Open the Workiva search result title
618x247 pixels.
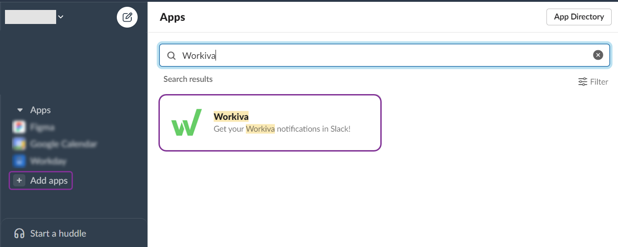pyautogui.click(x=231, y=117)
